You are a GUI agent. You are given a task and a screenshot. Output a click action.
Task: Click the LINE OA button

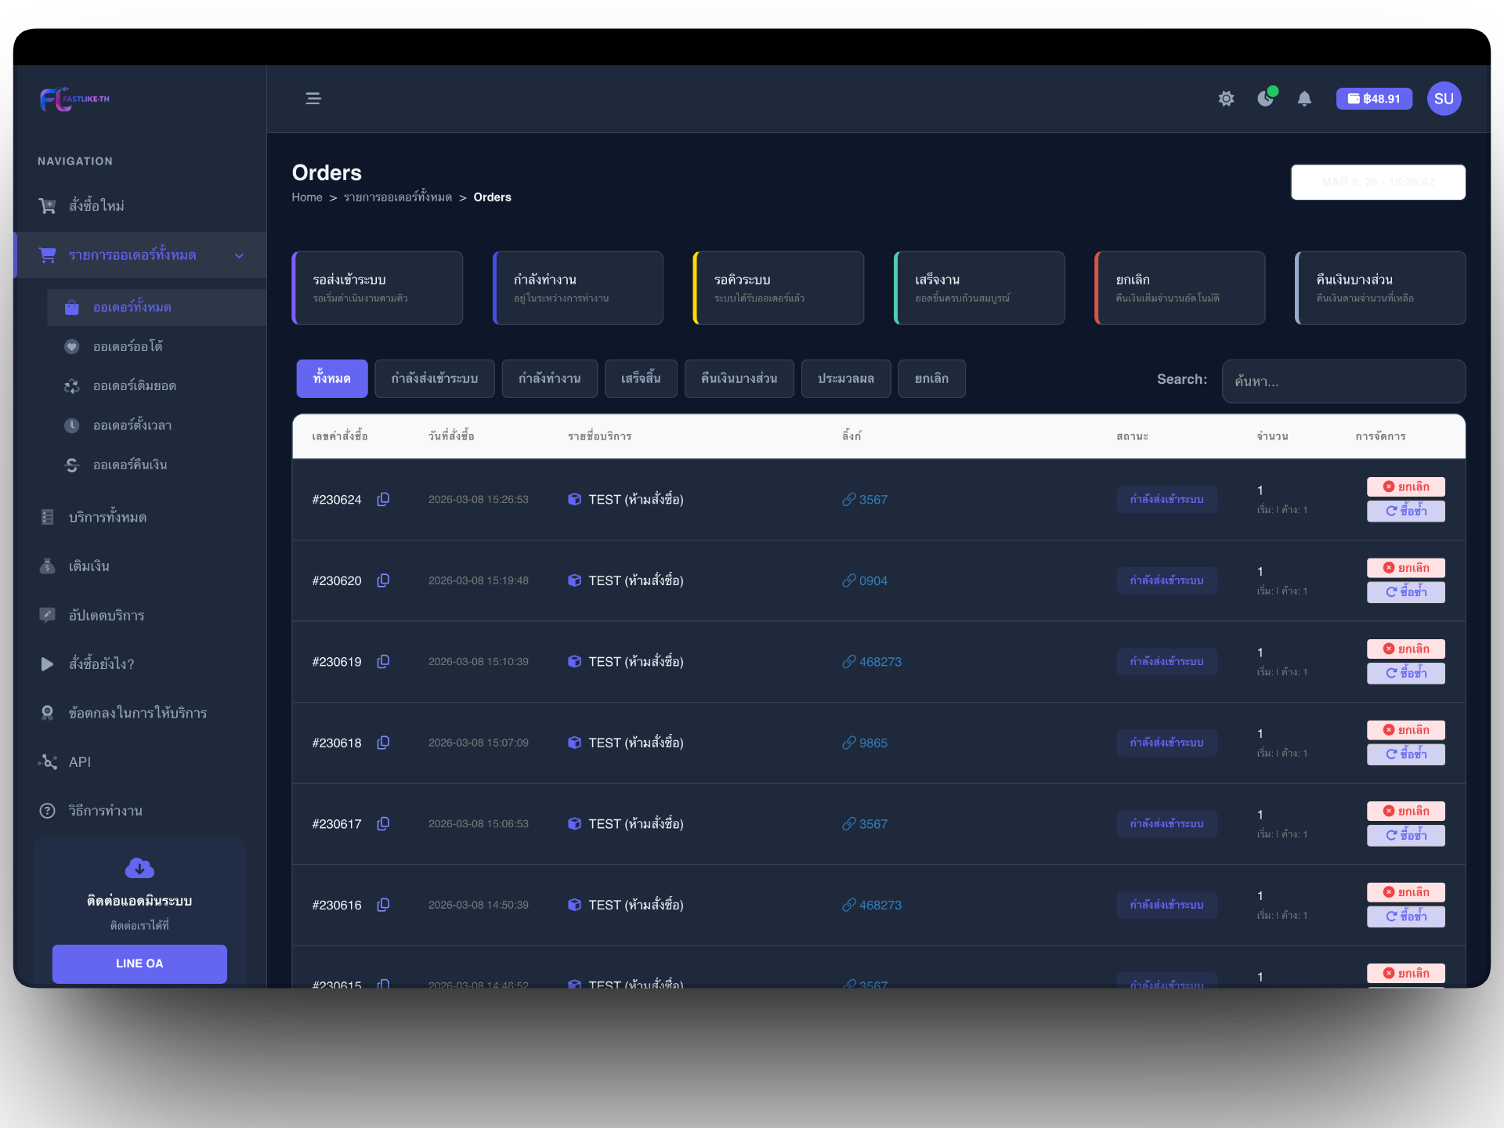coord(139,963)
